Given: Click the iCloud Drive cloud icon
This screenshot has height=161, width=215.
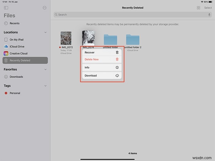Looking at the screenshot, I should [6, 47].
